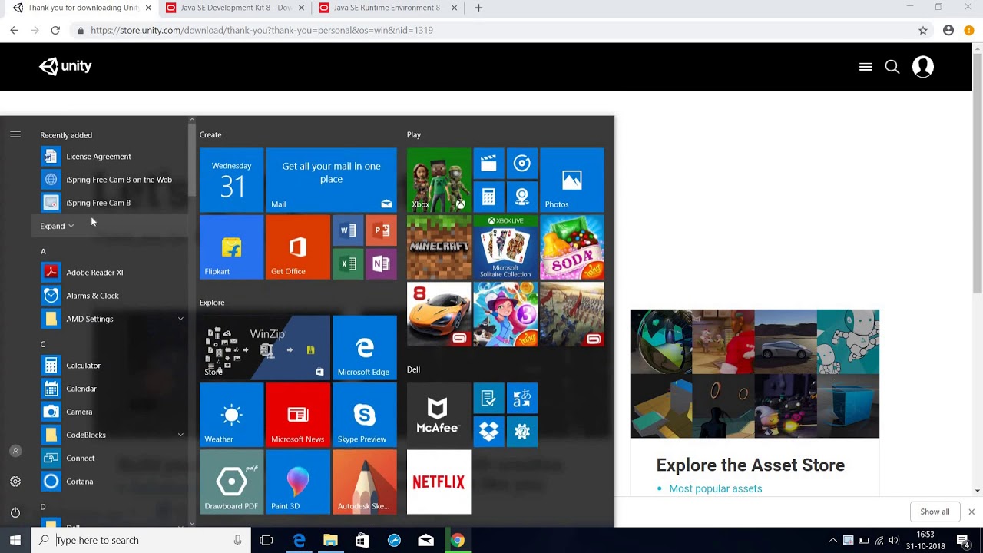Open the Paint 3D tile
Image resolution: width=983 pixels, height=553 pixels.
pos(298,482)
